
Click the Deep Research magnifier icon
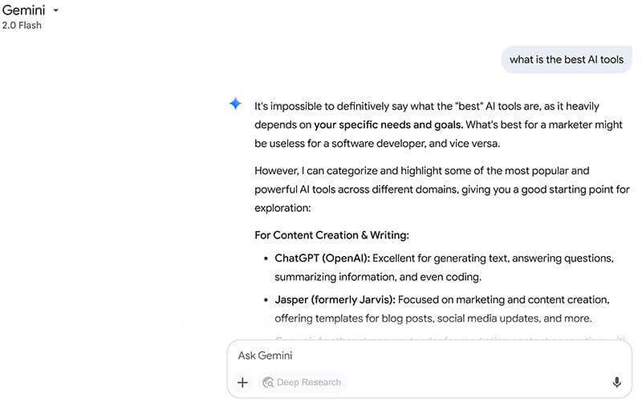[269, 382]
